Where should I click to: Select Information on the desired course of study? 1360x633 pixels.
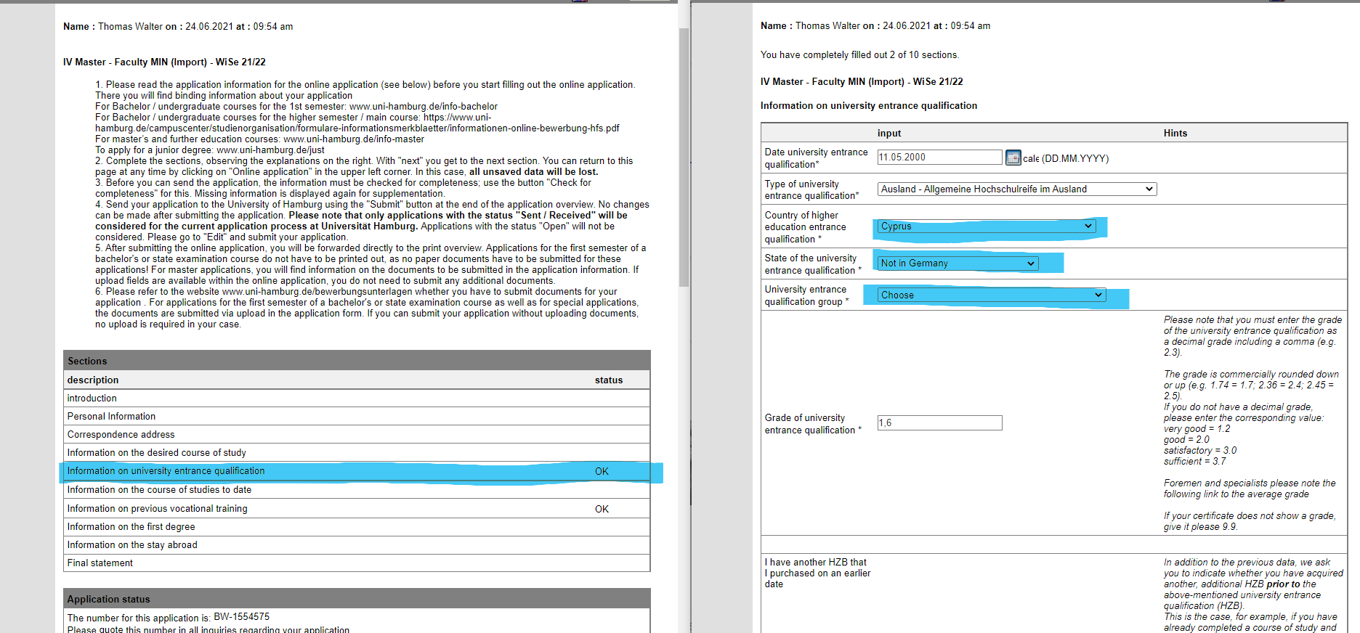[156, 453]
